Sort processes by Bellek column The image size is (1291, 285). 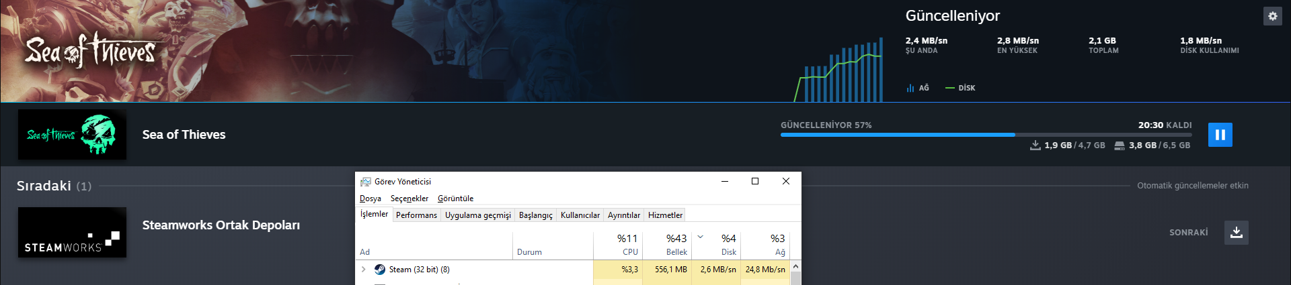(667, 245)
